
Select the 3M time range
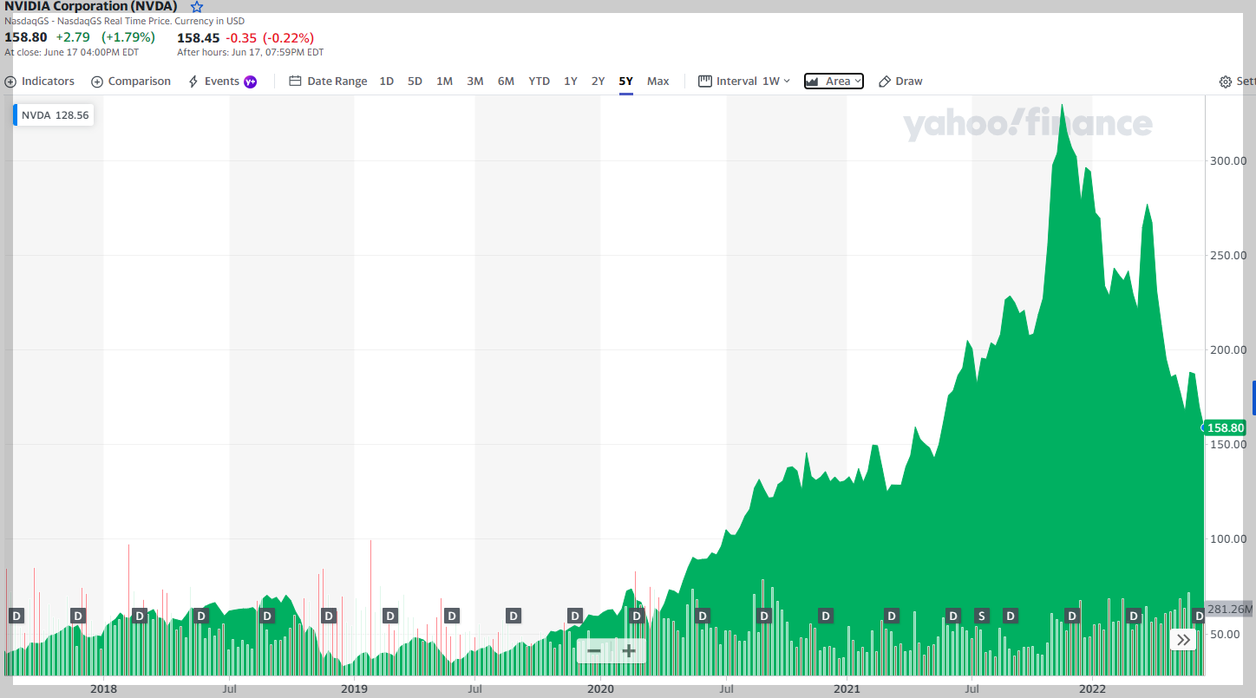(x=475, y=82)
